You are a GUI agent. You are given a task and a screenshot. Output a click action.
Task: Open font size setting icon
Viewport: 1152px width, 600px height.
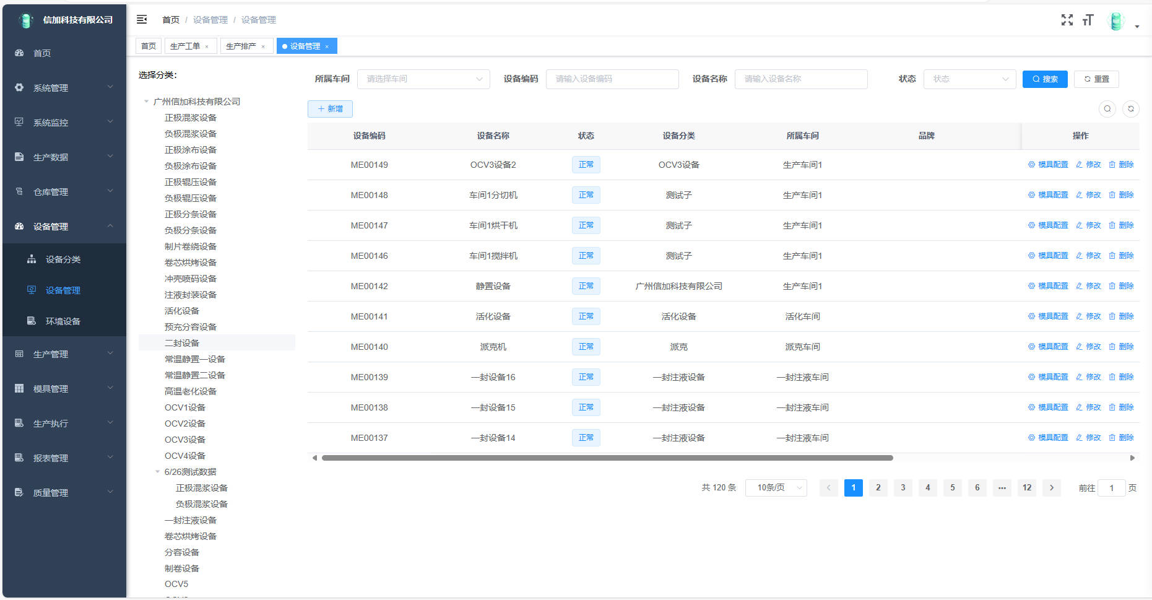(1088, 20)
